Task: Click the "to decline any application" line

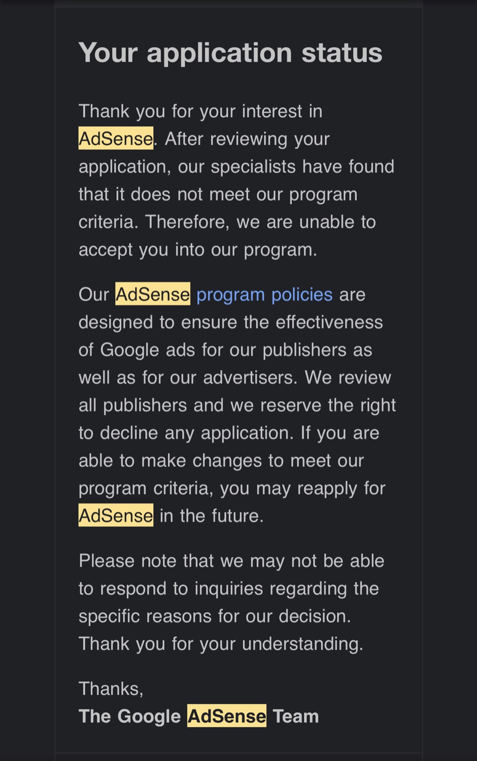Action: pos(229,433)
